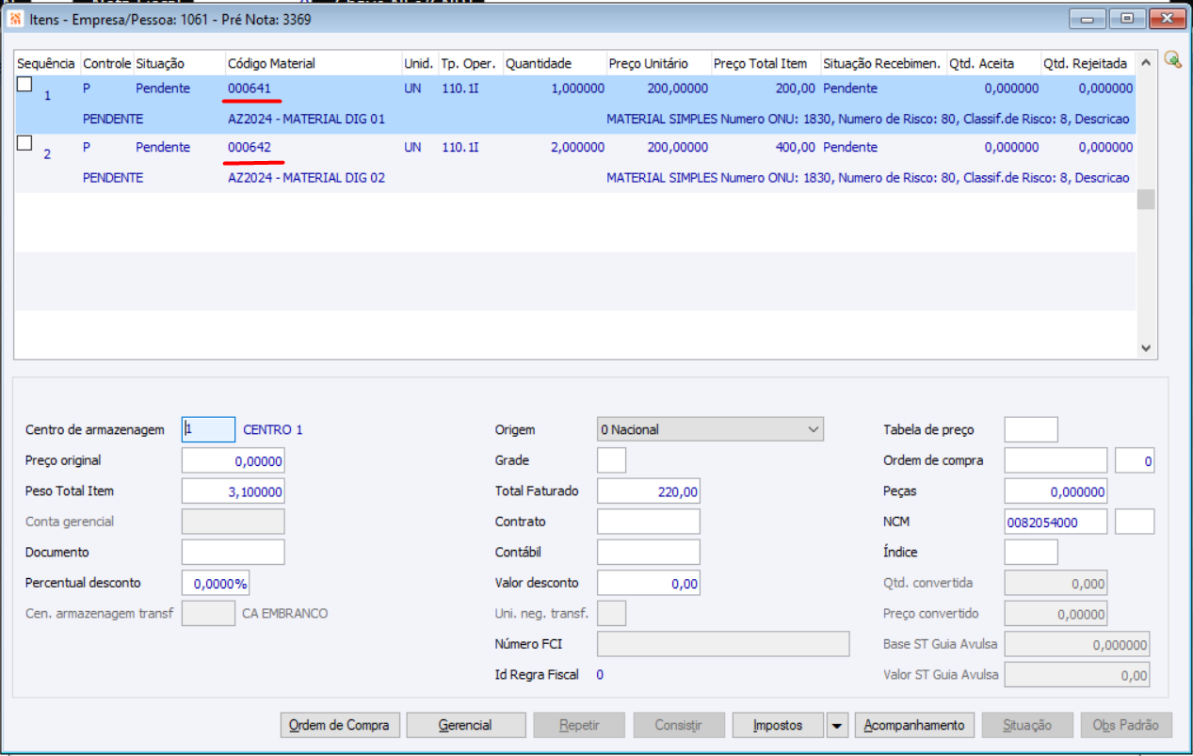Click the app icon in the title bar
This screenshot has width=1193, height=756.
click(x=16, y=19)
